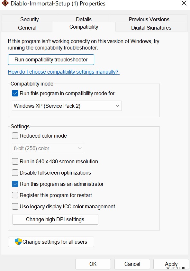Open the Details tab

(84, 19)
